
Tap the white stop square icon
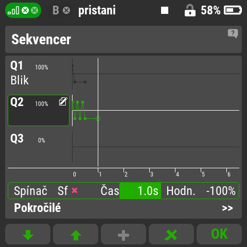(x=165, y=10)
